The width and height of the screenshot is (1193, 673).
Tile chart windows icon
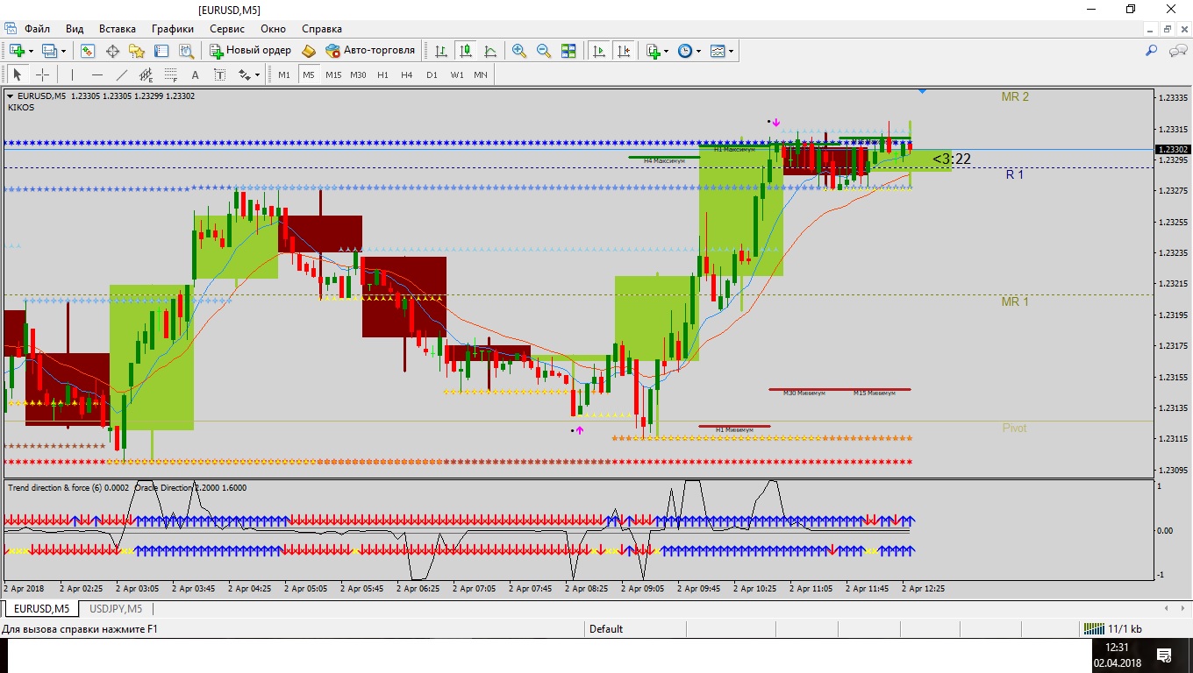pyautogui.click(x=568, y=51)
